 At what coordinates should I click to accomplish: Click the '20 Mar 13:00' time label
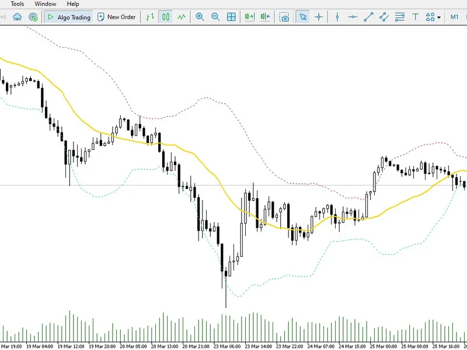point(165,346)
